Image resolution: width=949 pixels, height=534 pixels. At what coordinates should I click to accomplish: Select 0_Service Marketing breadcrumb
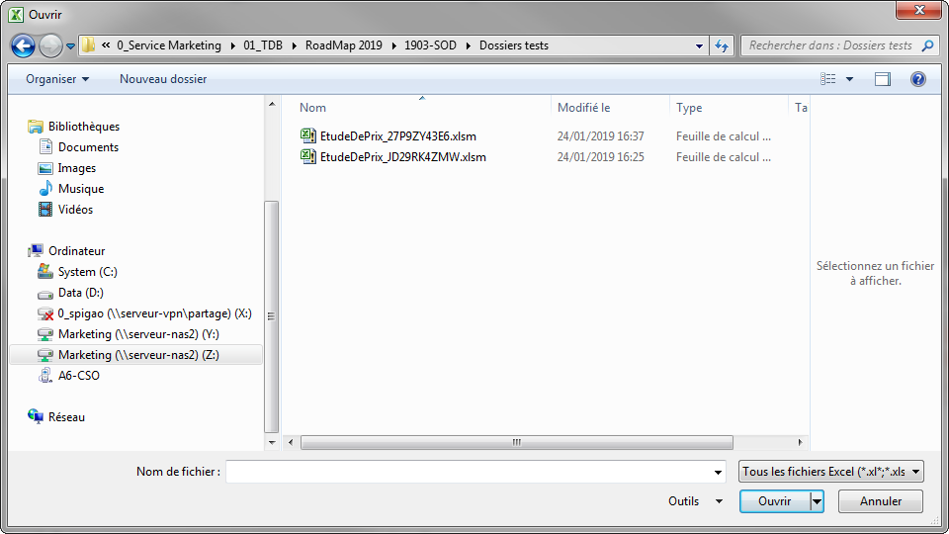169,45
